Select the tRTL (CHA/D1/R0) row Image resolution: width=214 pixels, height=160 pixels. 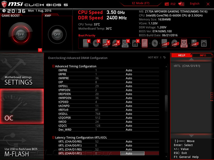tap(109, 149)
